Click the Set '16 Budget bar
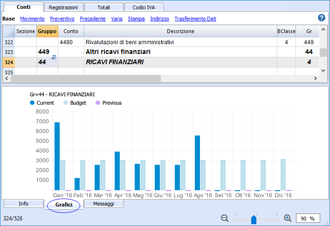This screenshot has width=330, height=226. coord(223,175)
